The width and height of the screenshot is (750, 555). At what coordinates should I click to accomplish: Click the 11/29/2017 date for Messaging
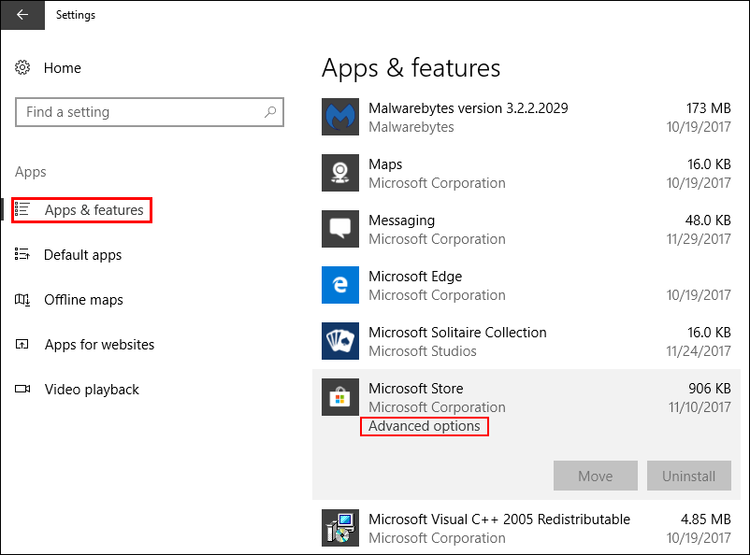[699, 238]
